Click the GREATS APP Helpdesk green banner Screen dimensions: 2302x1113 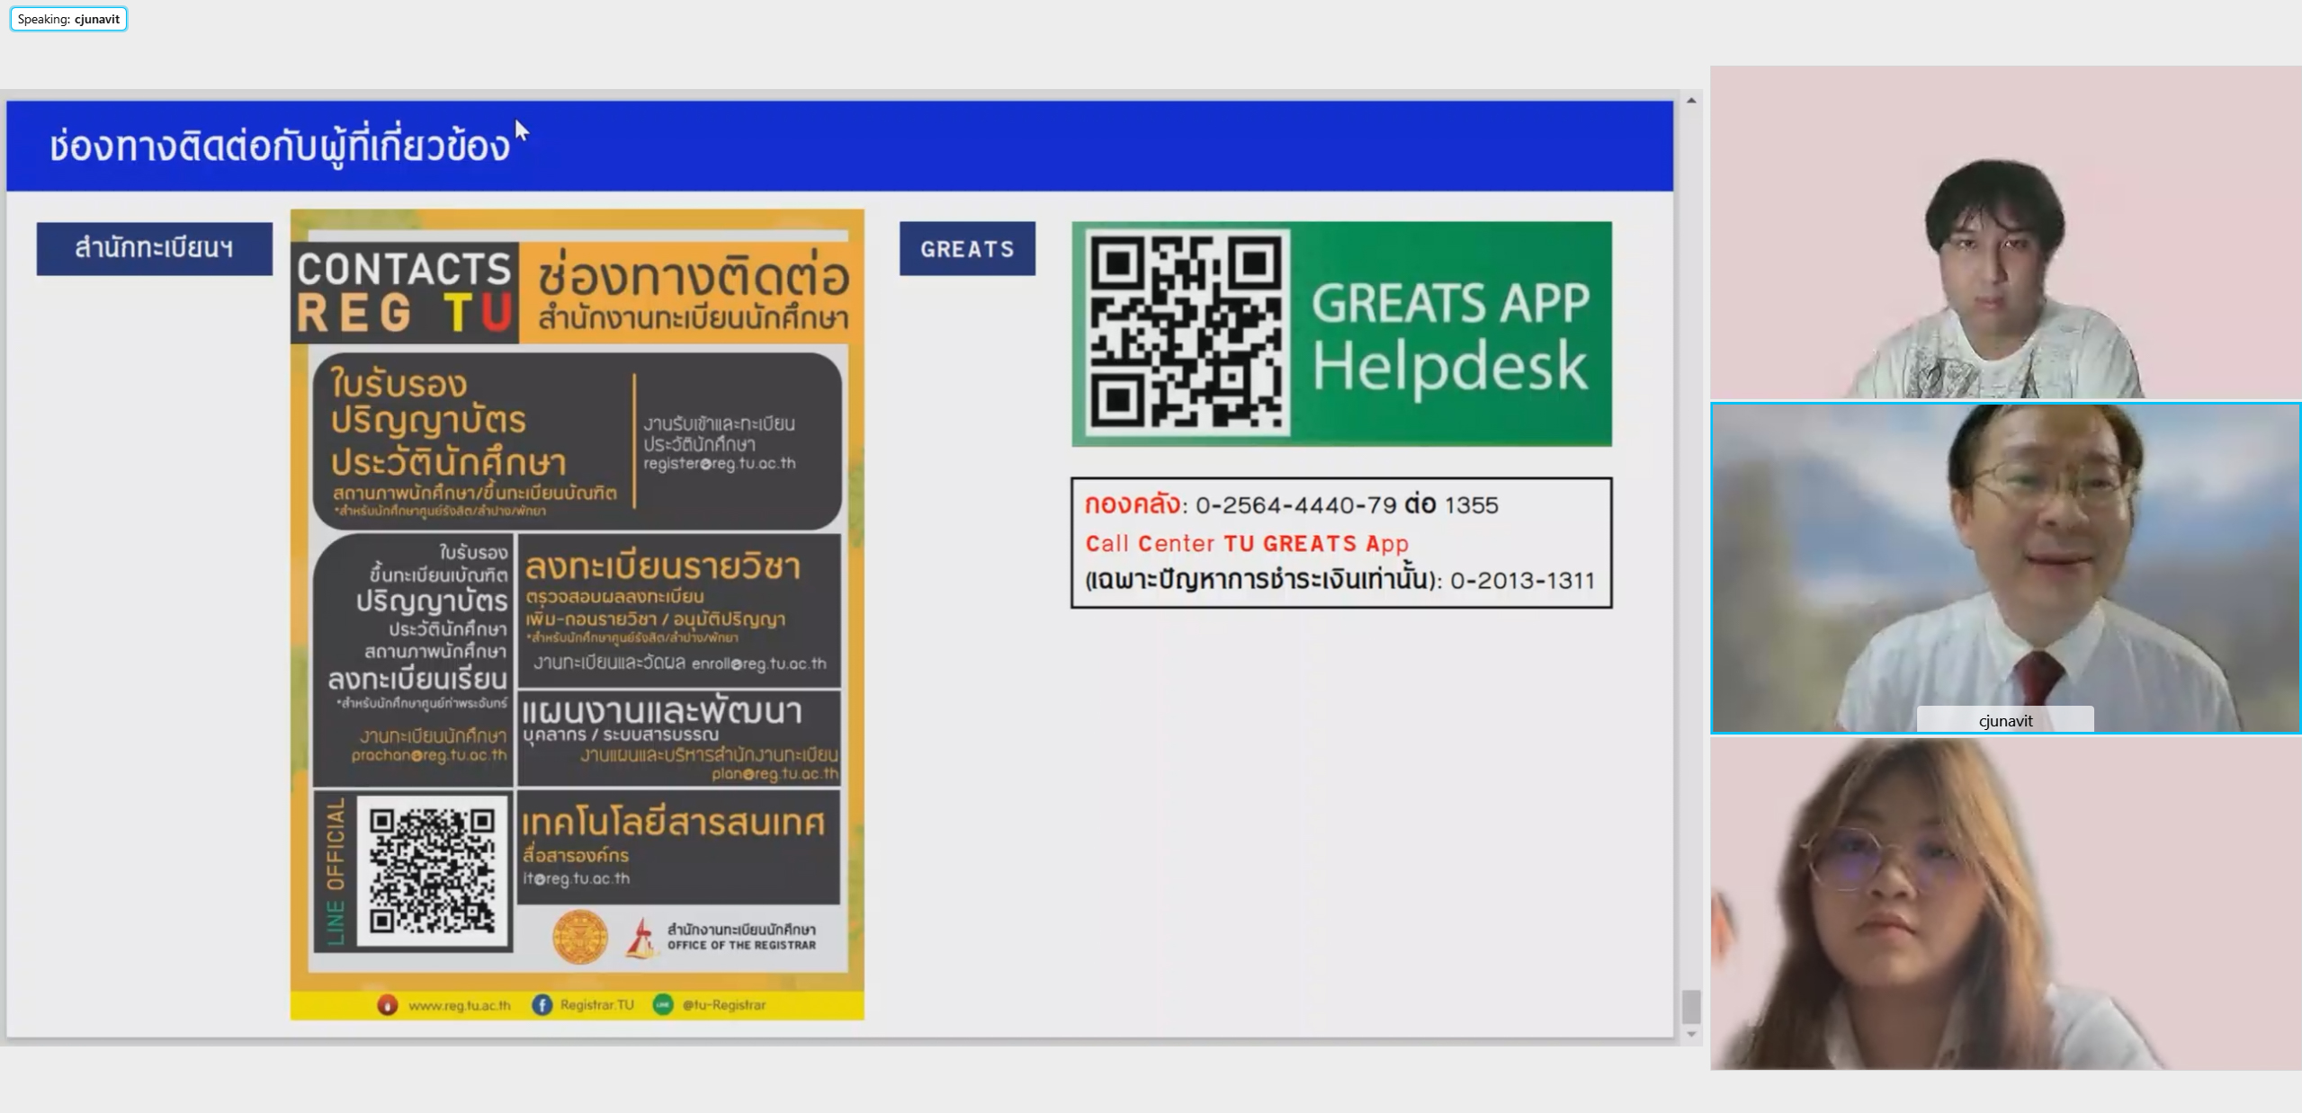(1341, 334)
